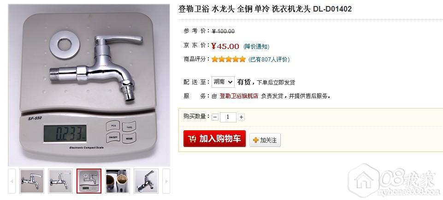Visit the 登勒卫浴旗舰店 store link

pos(239,96)
